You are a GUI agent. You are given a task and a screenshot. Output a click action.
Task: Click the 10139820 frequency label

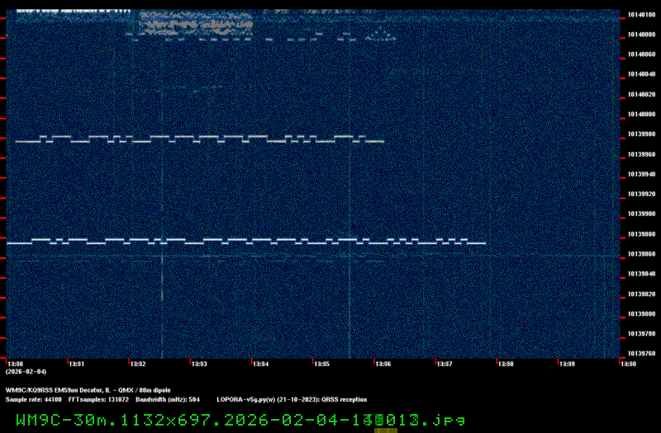pos(641,294)
